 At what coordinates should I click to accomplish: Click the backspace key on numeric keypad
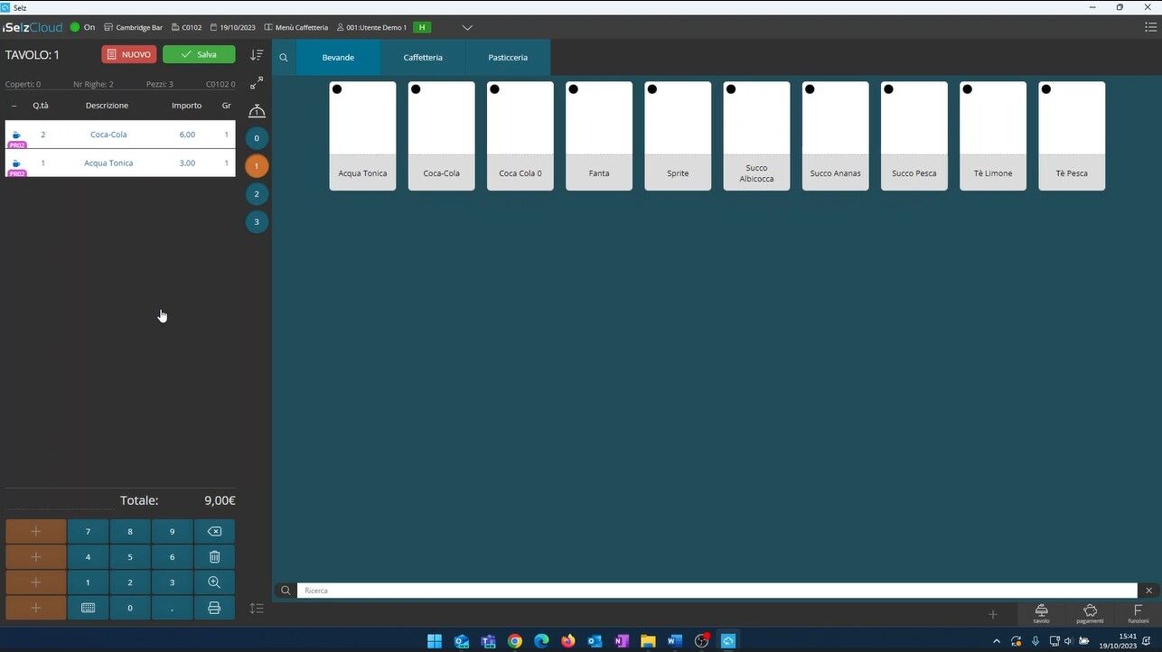[x=214, y=532]
